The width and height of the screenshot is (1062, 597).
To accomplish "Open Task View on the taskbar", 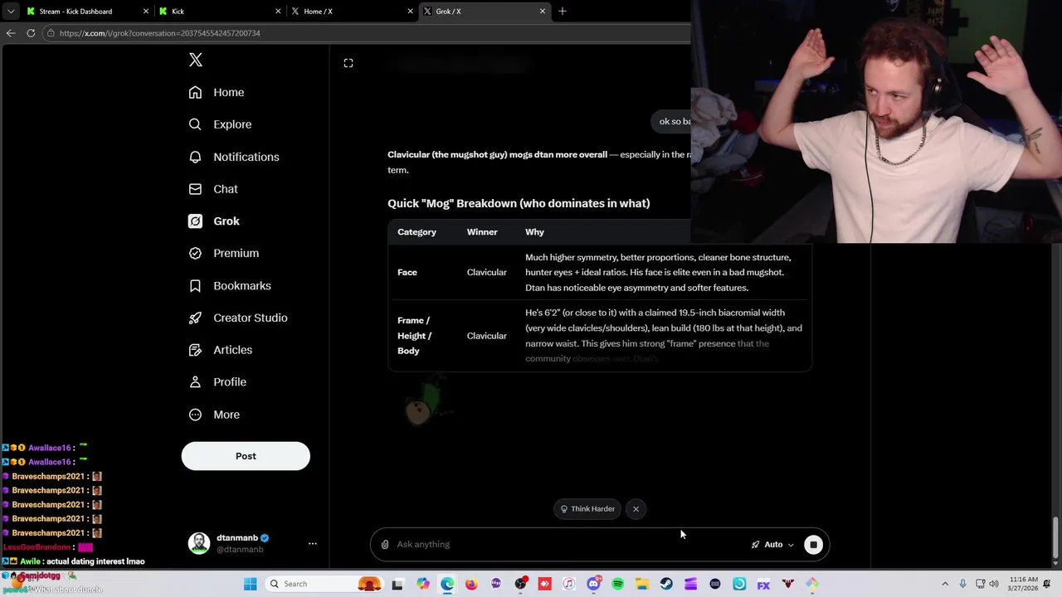I will click(397, 585).
